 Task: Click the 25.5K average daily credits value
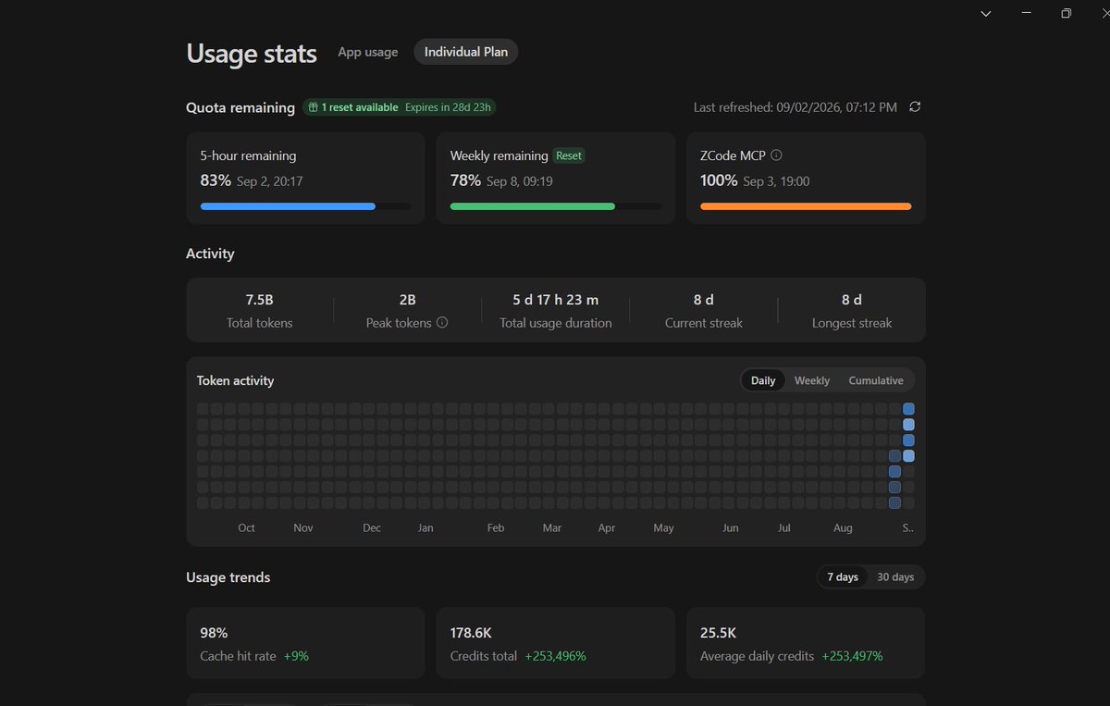[719, 633]
